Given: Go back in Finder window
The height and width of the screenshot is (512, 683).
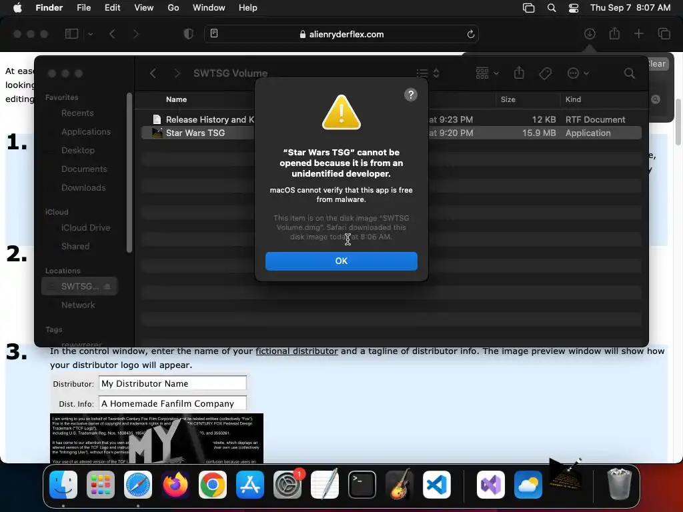Looking at the screenshot, I should pyautogui.click(x=153, y=73).
